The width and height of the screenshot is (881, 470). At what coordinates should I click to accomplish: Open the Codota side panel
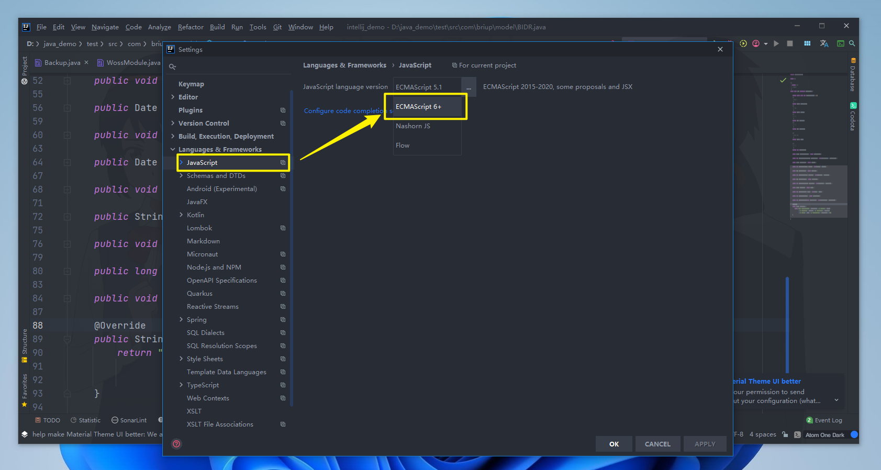coord(853,116)
